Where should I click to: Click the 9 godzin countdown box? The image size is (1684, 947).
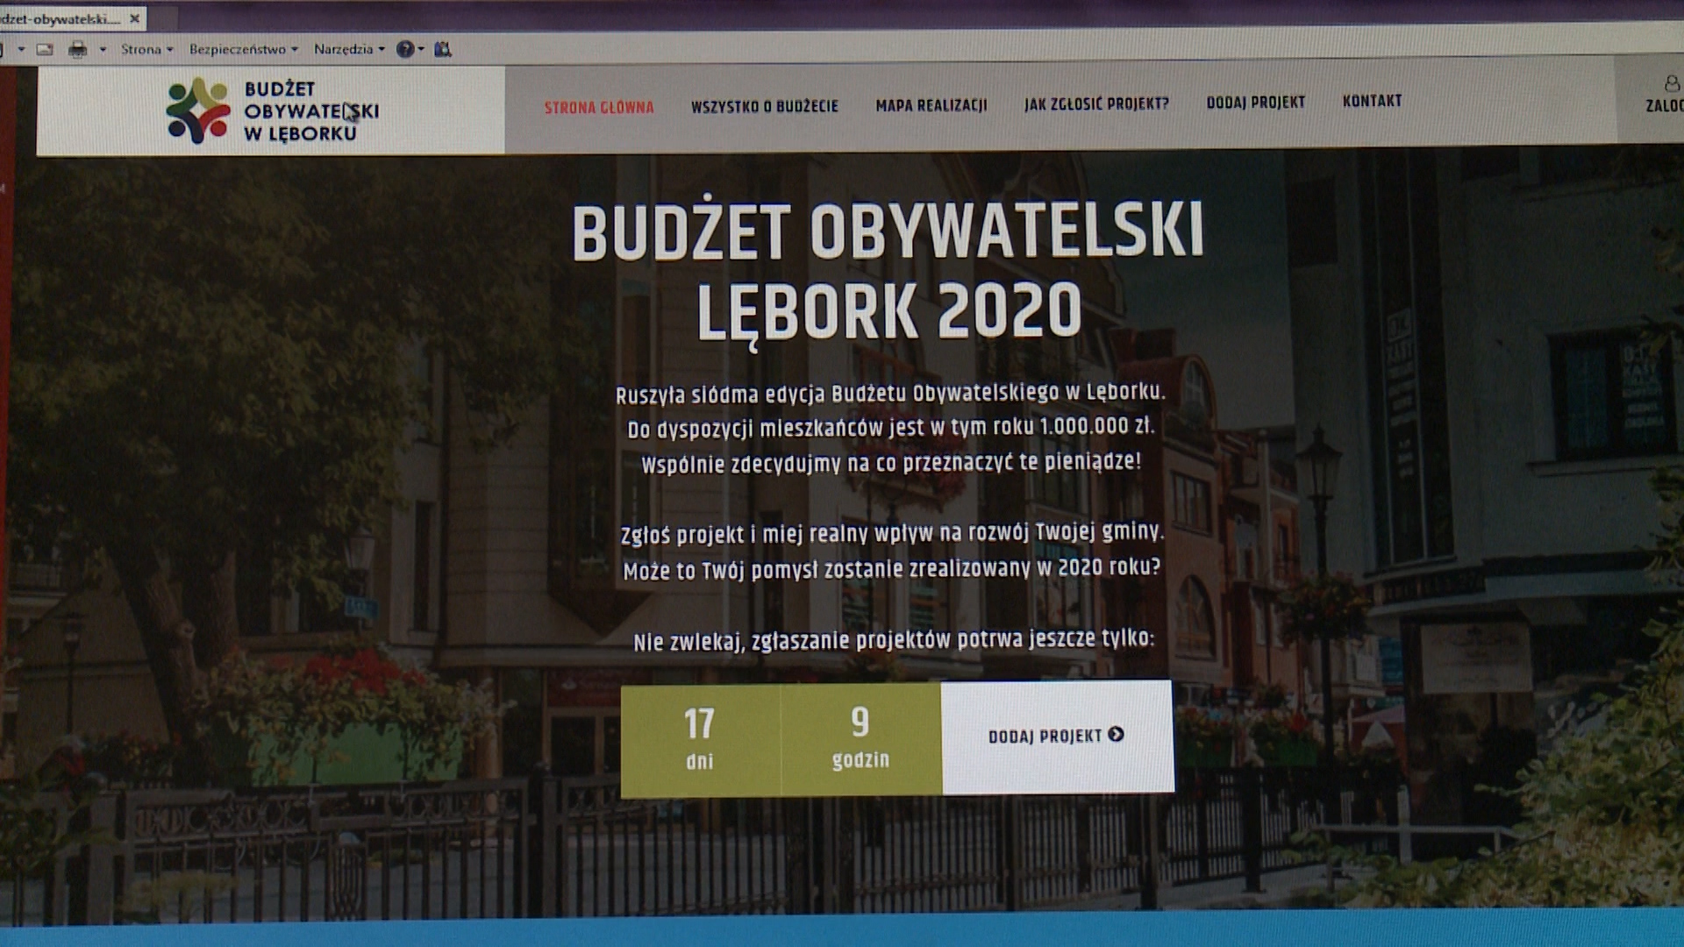point(860,739)
